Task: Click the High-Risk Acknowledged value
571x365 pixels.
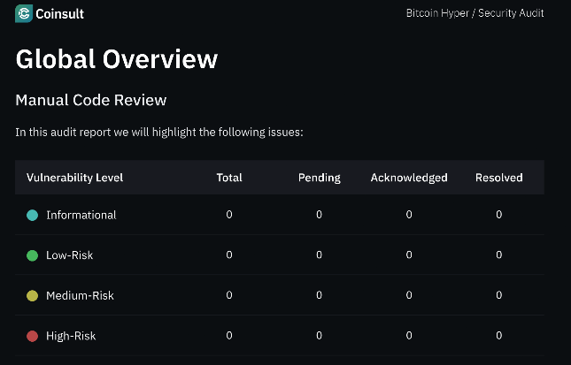Action: tap(409, 335)
